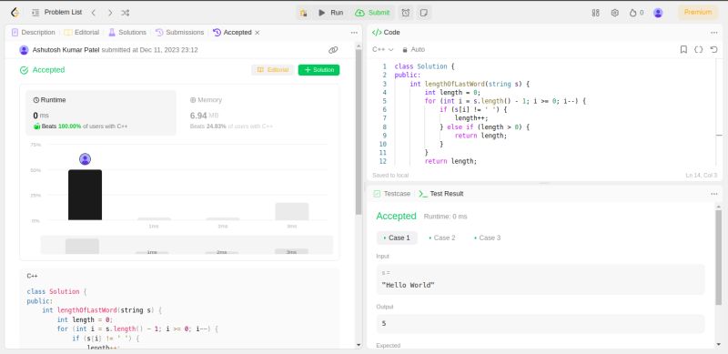Reset code to default icon
This screenshot has height=354, width=728.
[x=714, y=49]
